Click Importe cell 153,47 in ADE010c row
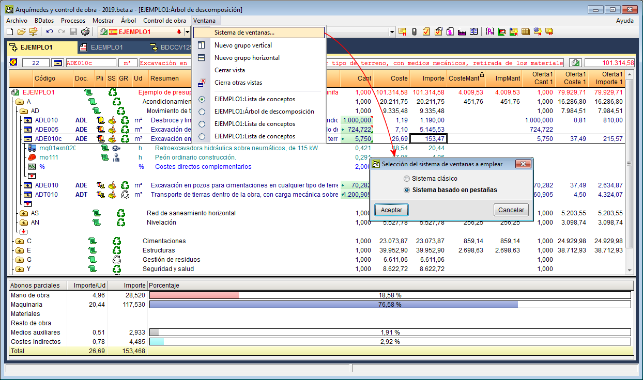643x380 pixels. point(428,139)
